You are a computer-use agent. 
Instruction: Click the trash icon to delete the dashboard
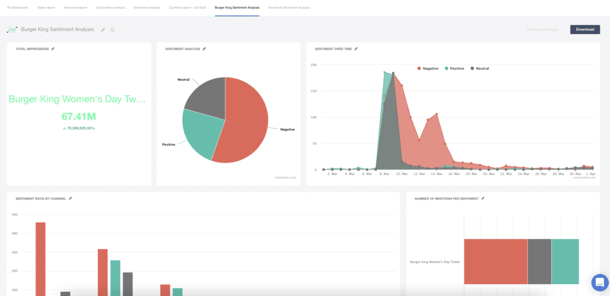[x=113, y=30]
